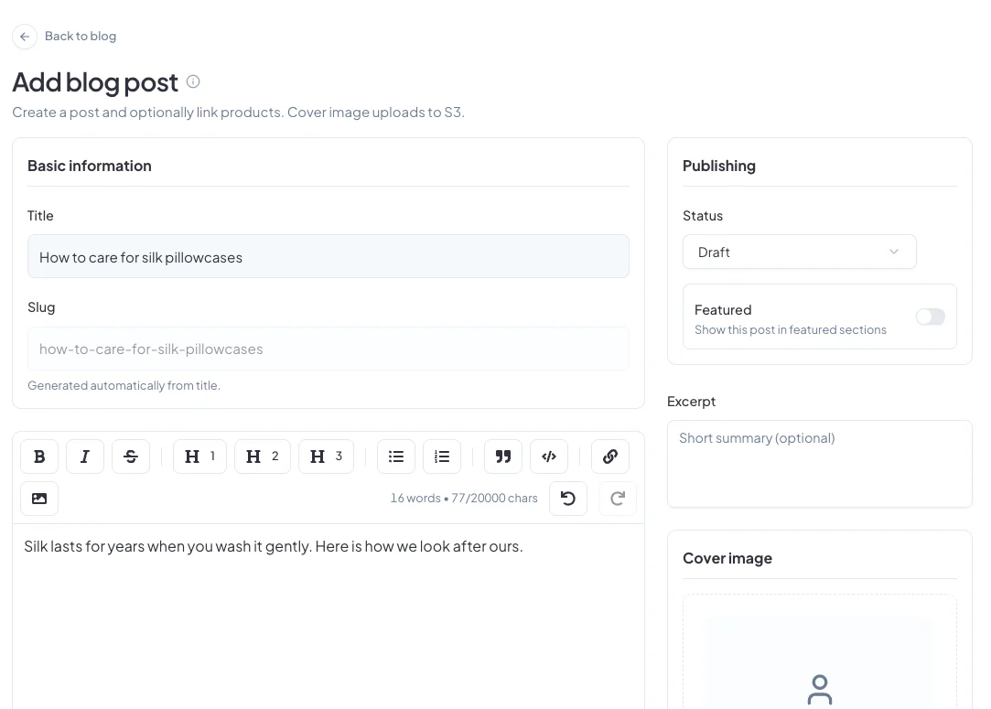Add a hyperlink to text
Image resolution: width=991 pixels, height=709 pixels.
[610, 457]
